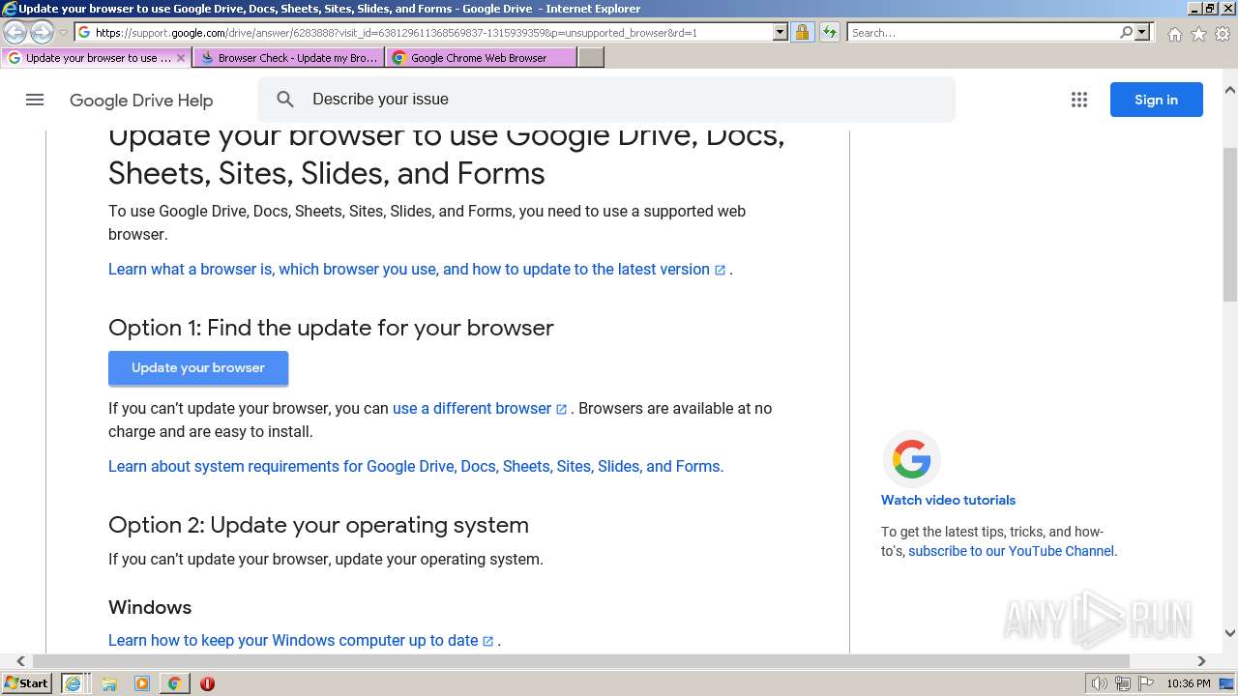Click the volume speaker tray icon
This screenshot has width=1238, height=696.
pyautogui.click(x=1100, y=683)
